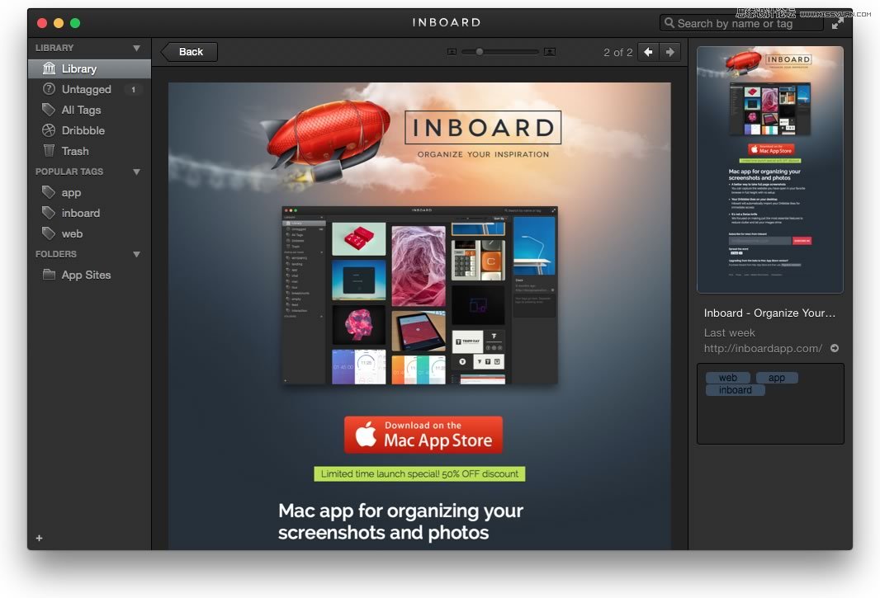The height and width of the screenshot is (598, 880).
Task: Click the Trash bin icon
Action: tap(49, 150)
